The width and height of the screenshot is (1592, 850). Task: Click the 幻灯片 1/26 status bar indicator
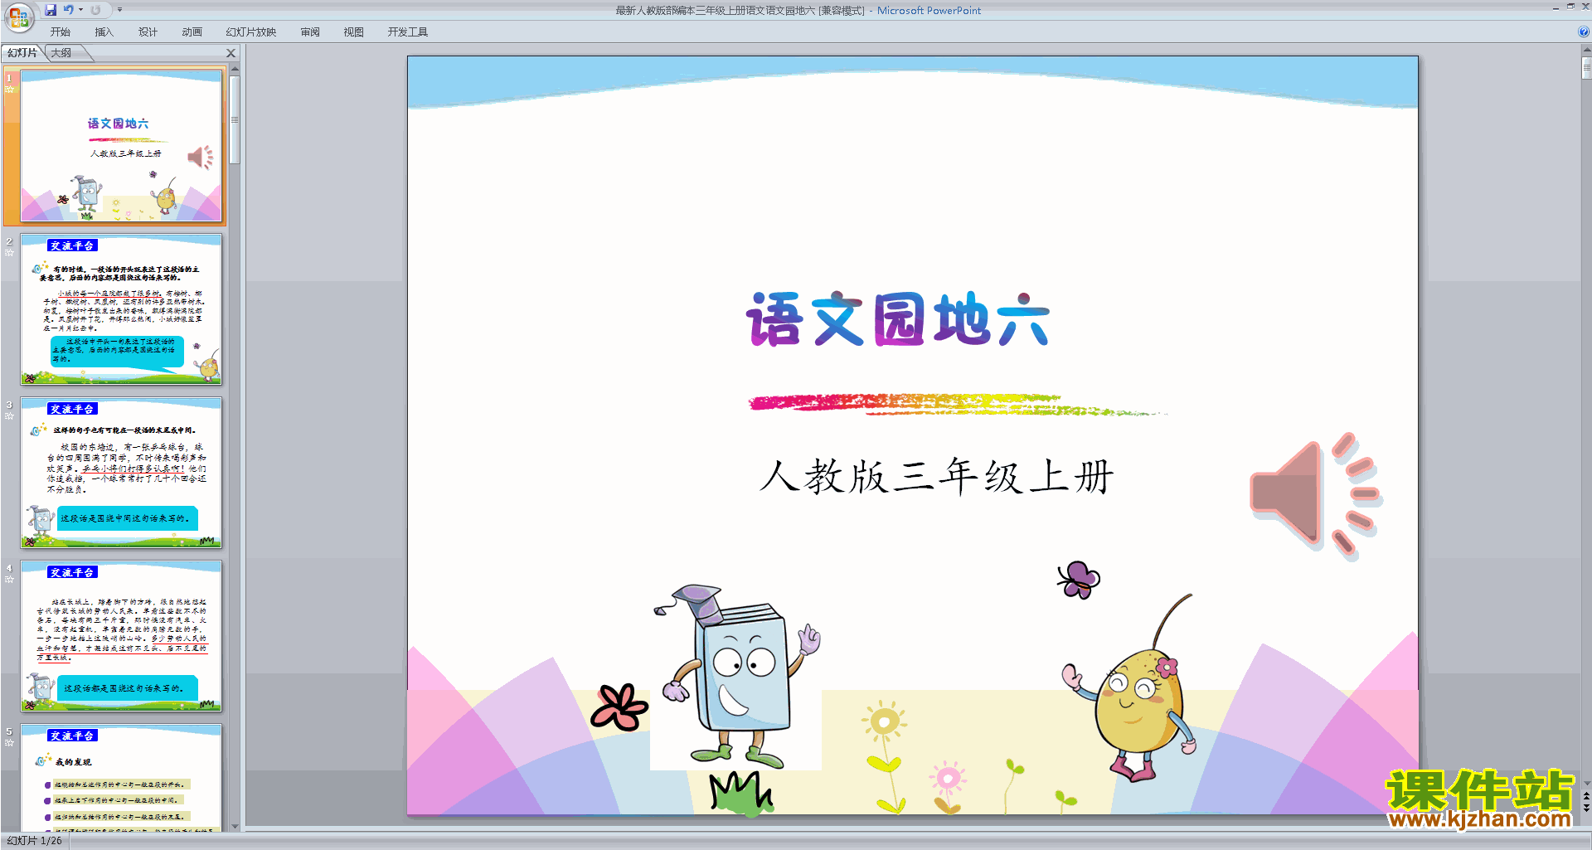(x=35, y=841)
